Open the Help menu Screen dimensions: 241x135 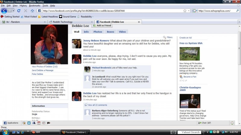pos(52,6)
